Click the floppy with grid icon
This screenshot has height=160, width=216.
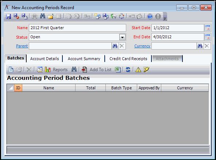click(x=105, y=16)
